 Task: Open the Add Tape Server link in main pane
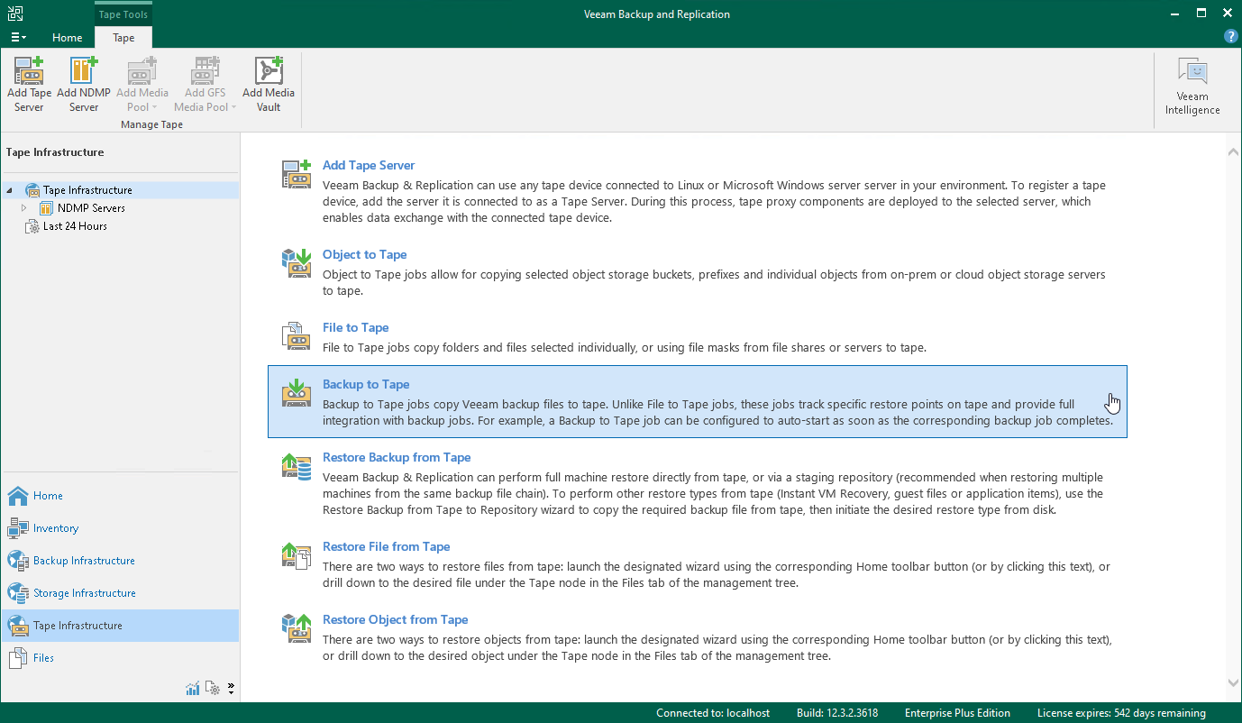pos(369,166)
